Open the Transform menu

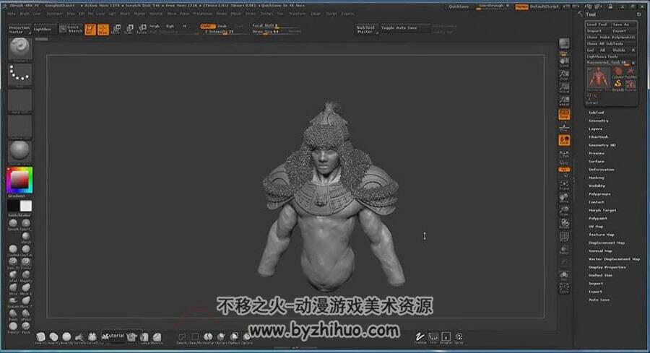298,14
